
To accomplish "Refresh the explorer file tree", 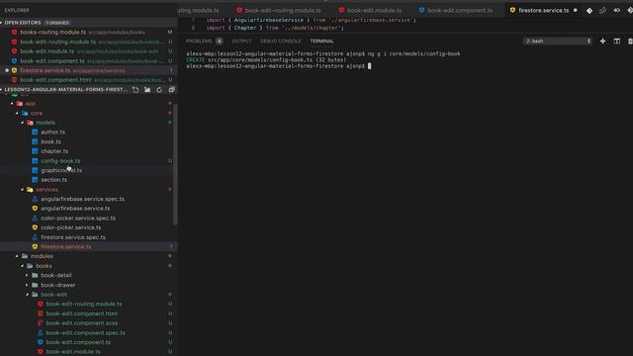I will 159,90.
